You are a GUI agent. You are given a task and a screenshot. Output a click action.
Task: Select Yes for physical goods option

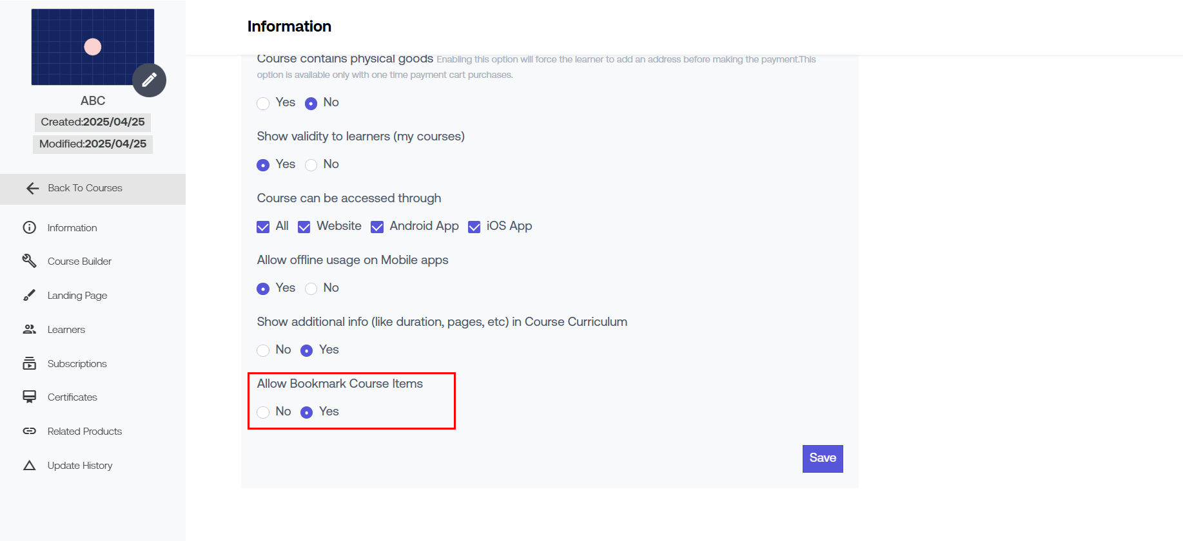pyautogui.click(x=263, y=103)
